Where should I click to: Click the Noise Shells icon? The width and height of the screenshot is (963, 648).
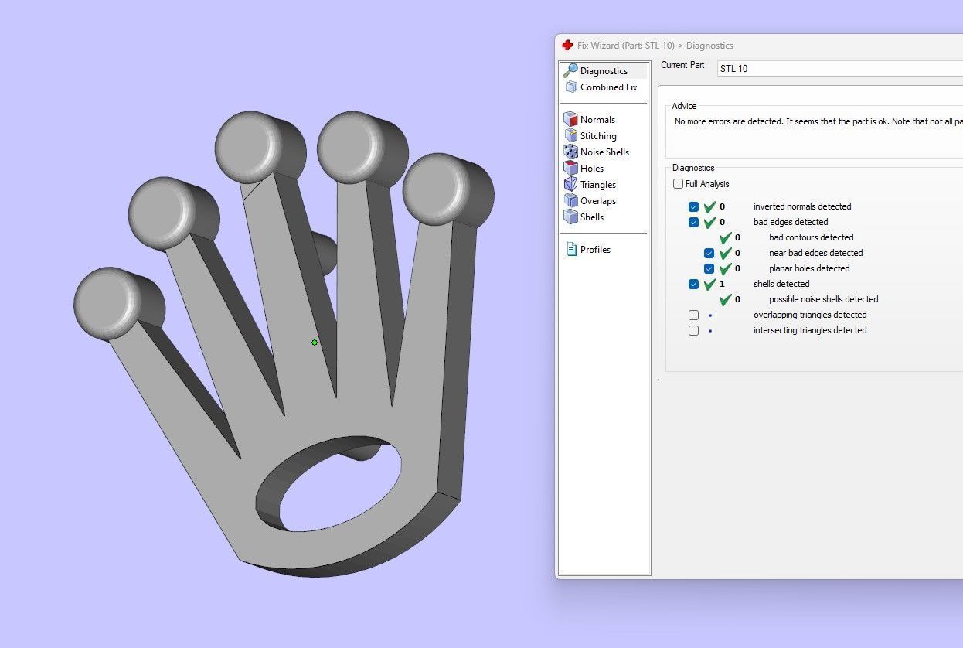570,152
